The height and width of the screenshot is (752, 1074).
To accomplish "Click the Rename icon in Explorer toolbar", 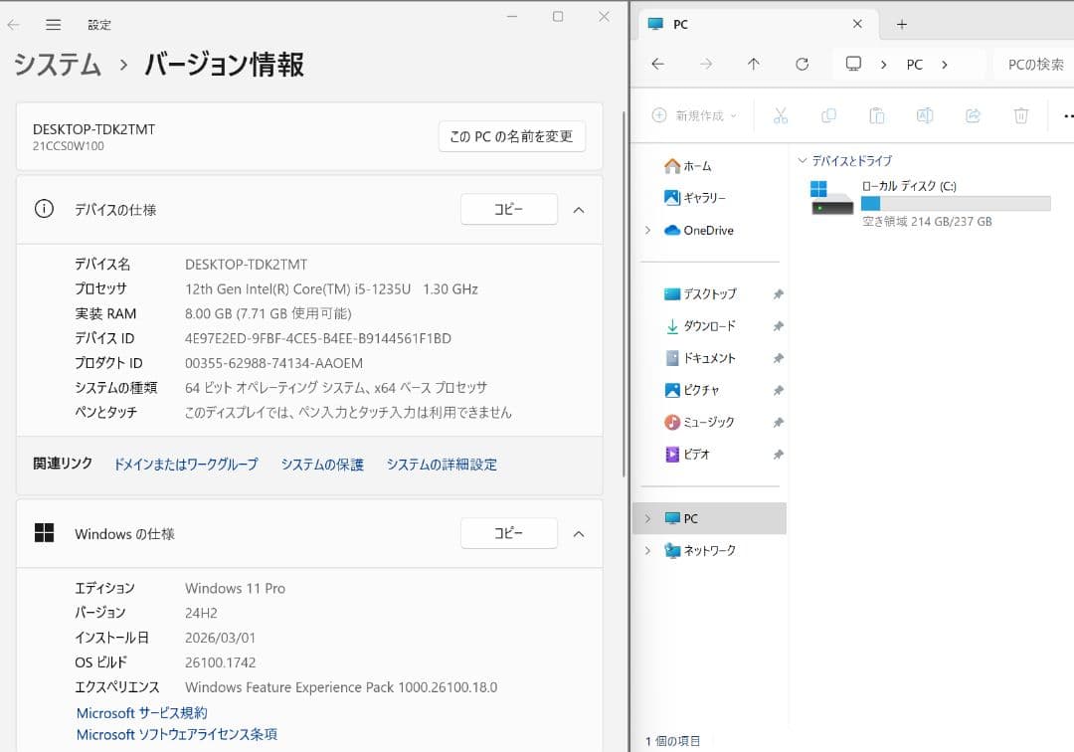I will (x=925, y=115).
